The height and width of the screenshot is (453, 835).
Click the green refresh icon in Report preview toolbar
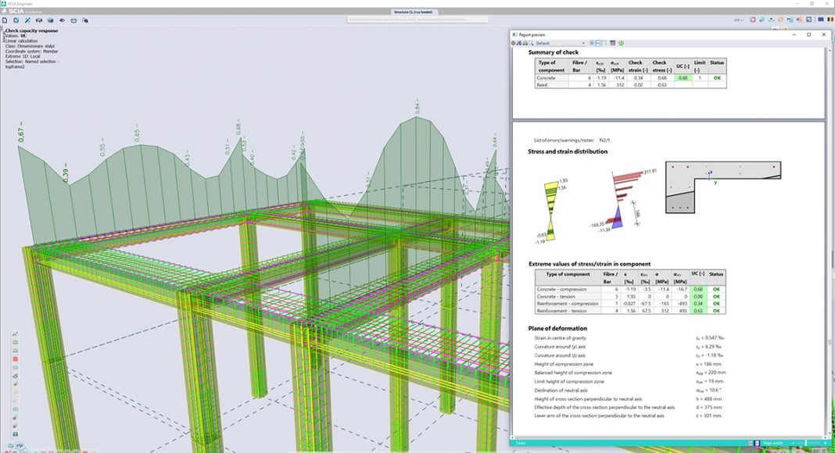click(x=622, y=43)
